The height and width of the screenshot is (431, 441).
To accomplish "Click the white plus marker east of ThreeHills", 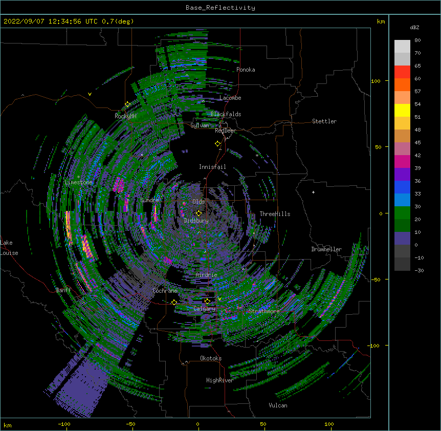I will click(x=313, y=192).
